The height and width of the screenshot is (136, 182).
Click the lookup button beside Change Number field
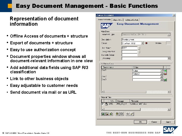pyautogui.click(x=139, y=52)
